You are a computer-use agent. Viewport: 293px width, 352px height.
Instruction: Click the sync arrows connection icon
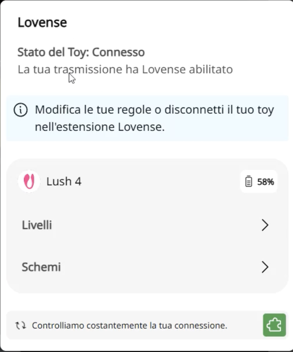click(x=20, y=325)
